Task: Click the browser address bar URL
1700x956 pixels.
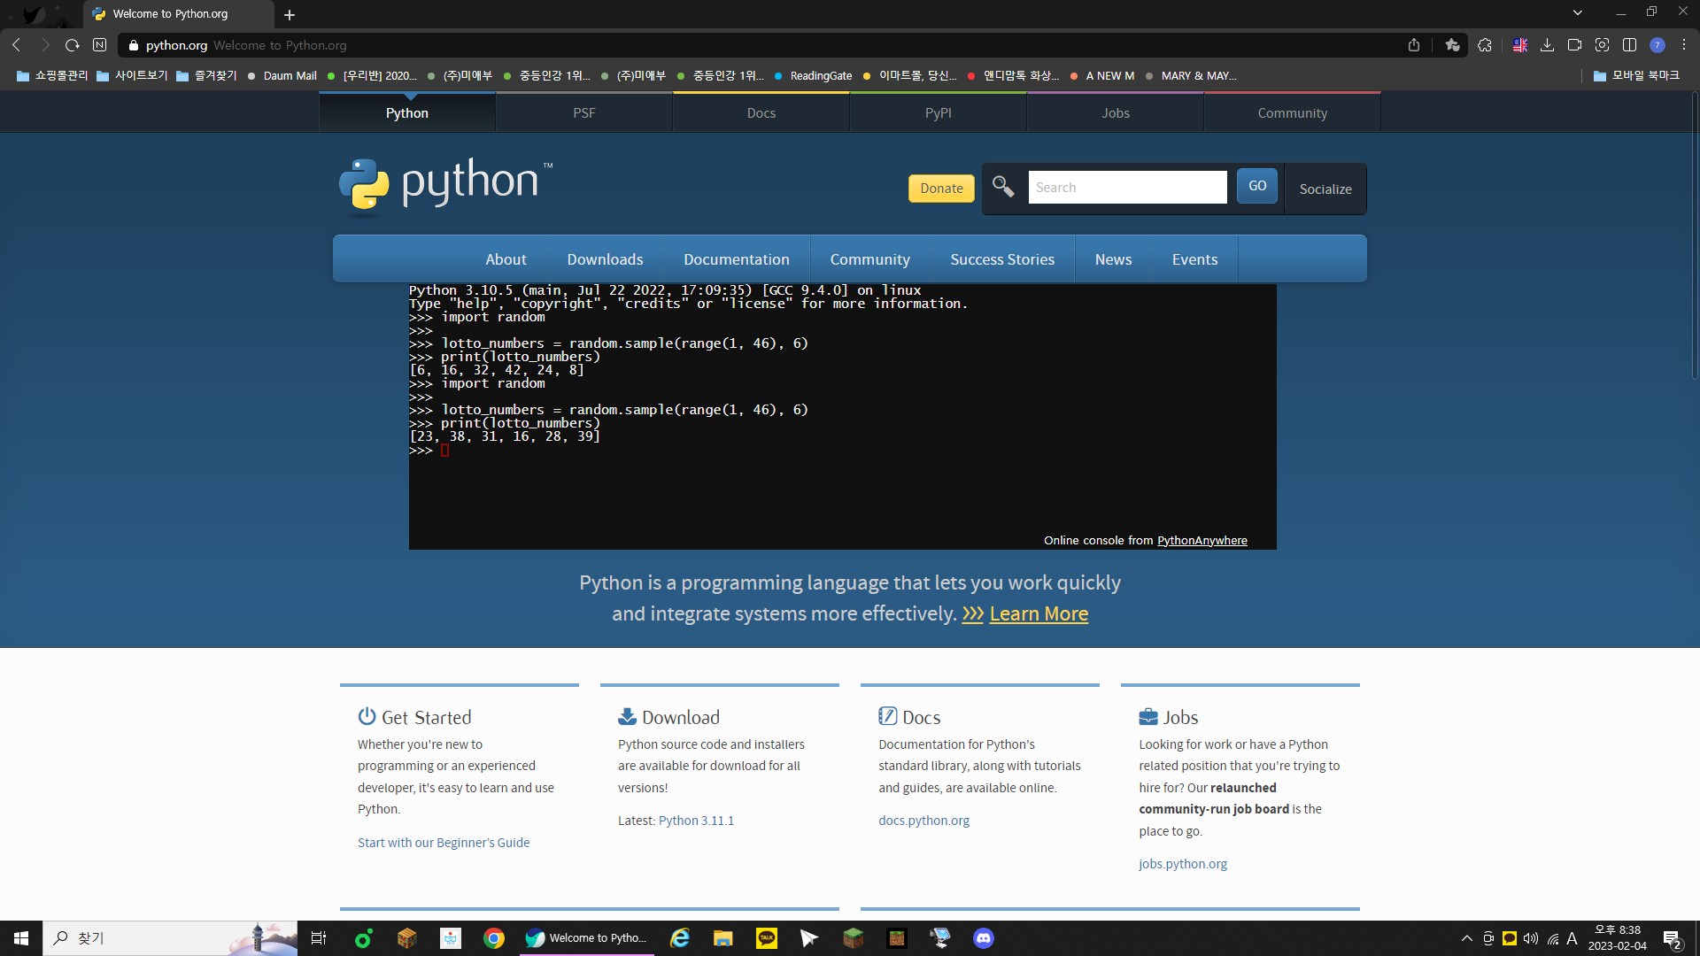Action: tap(176, 45)
